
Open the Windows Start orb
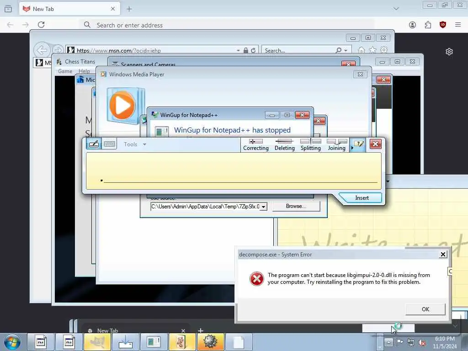12,342
